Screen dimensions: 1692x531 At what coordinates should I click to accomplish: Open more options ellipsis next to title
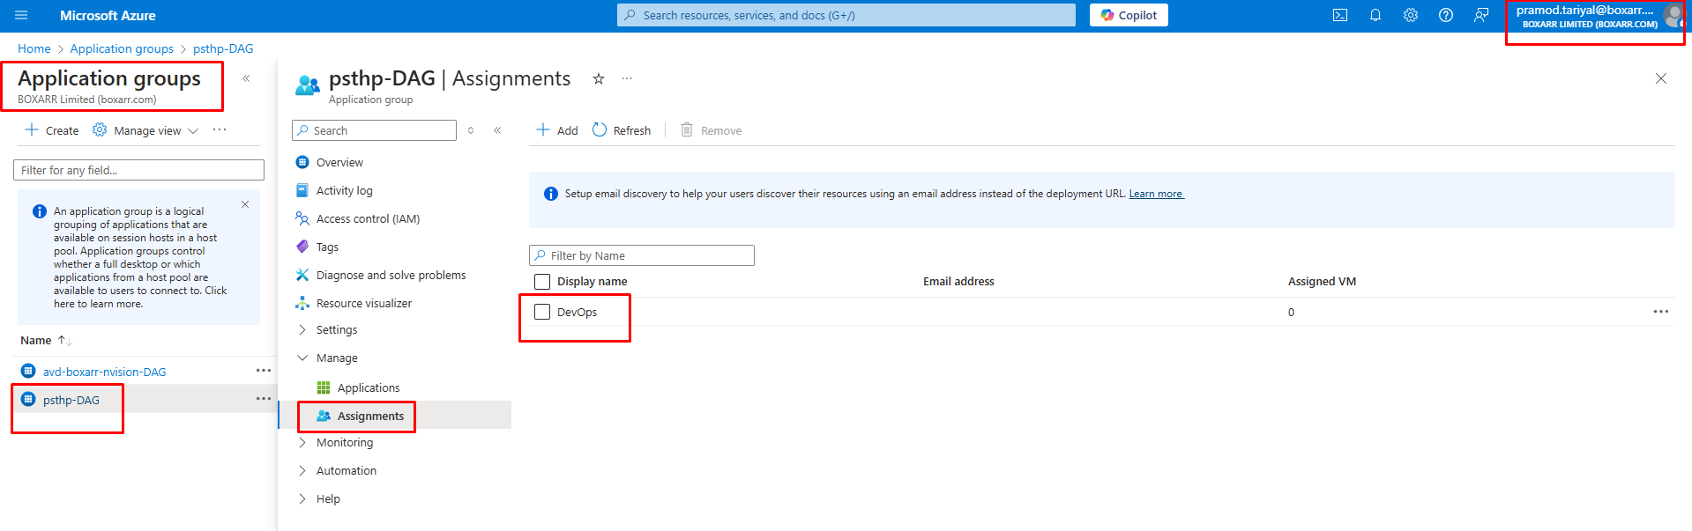(627, 78)
